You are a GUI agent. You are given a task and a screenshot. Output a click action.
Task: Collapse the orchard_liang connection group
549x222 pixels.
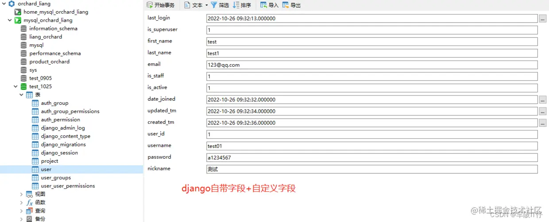tap(4, 4)
